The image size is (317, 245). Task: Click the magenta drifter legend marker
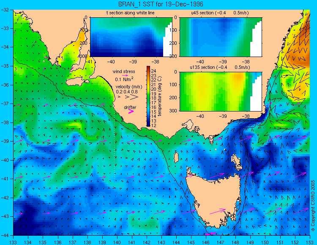click(x=131, y=111)
